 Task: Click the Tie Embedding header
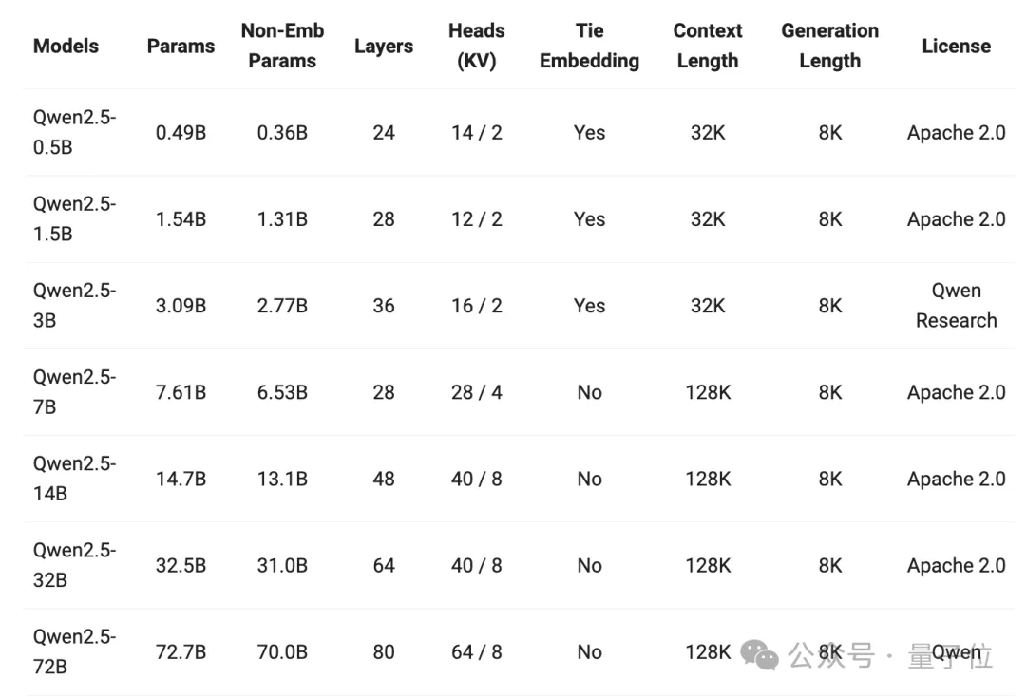589,46
